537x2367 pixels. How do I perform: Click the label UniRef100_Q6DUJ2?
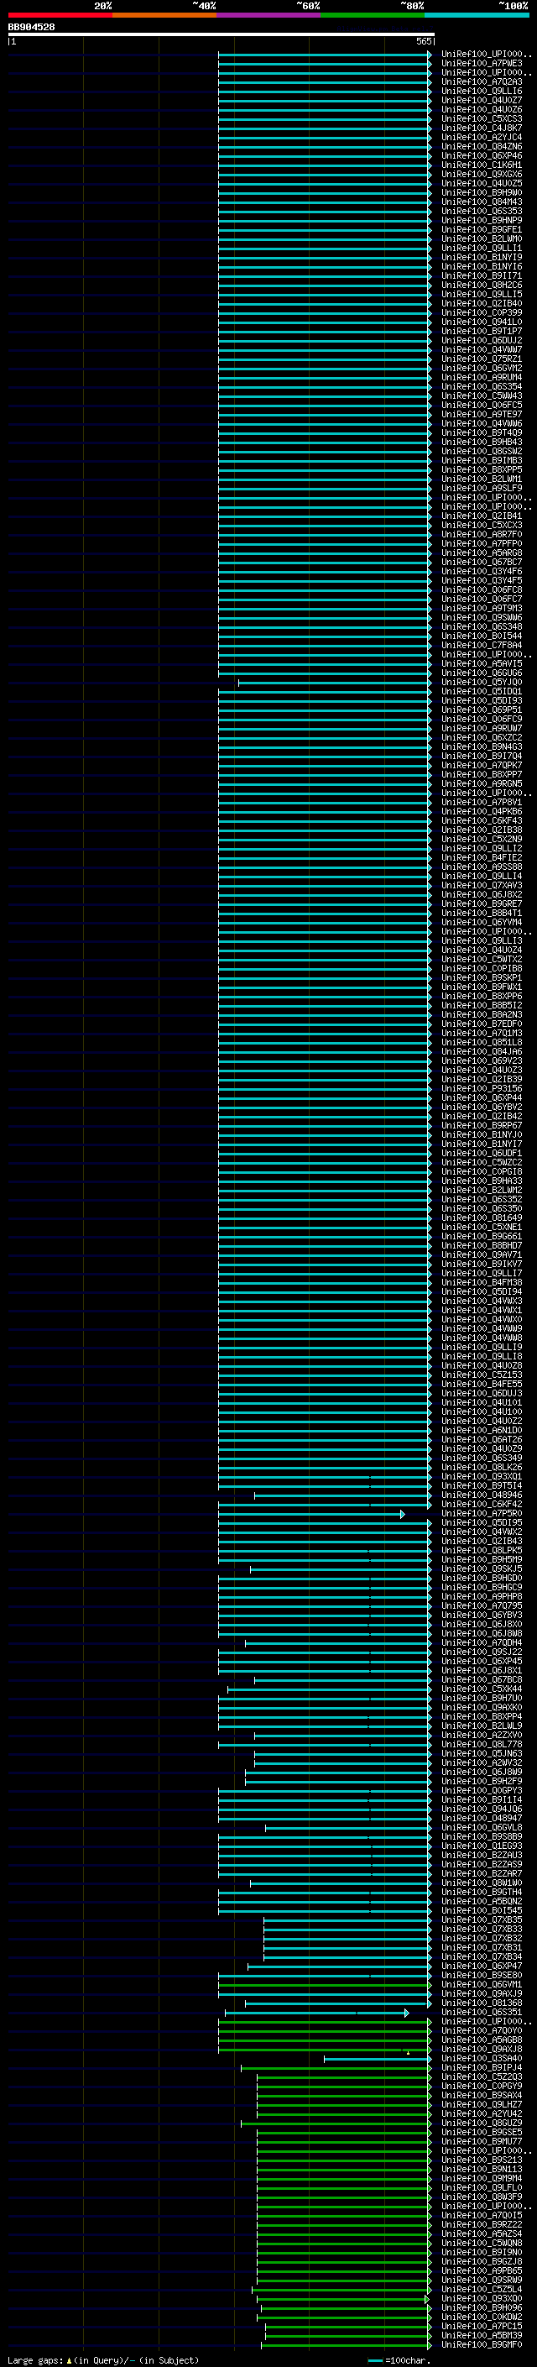tap(482, 340)
